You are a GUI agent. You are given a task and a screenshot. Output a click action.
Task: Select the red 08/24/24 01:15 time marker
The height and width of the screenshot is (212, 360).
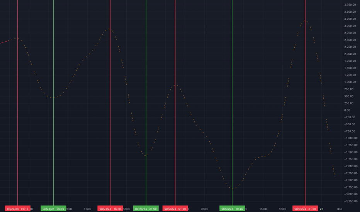(x=18, y=209)
